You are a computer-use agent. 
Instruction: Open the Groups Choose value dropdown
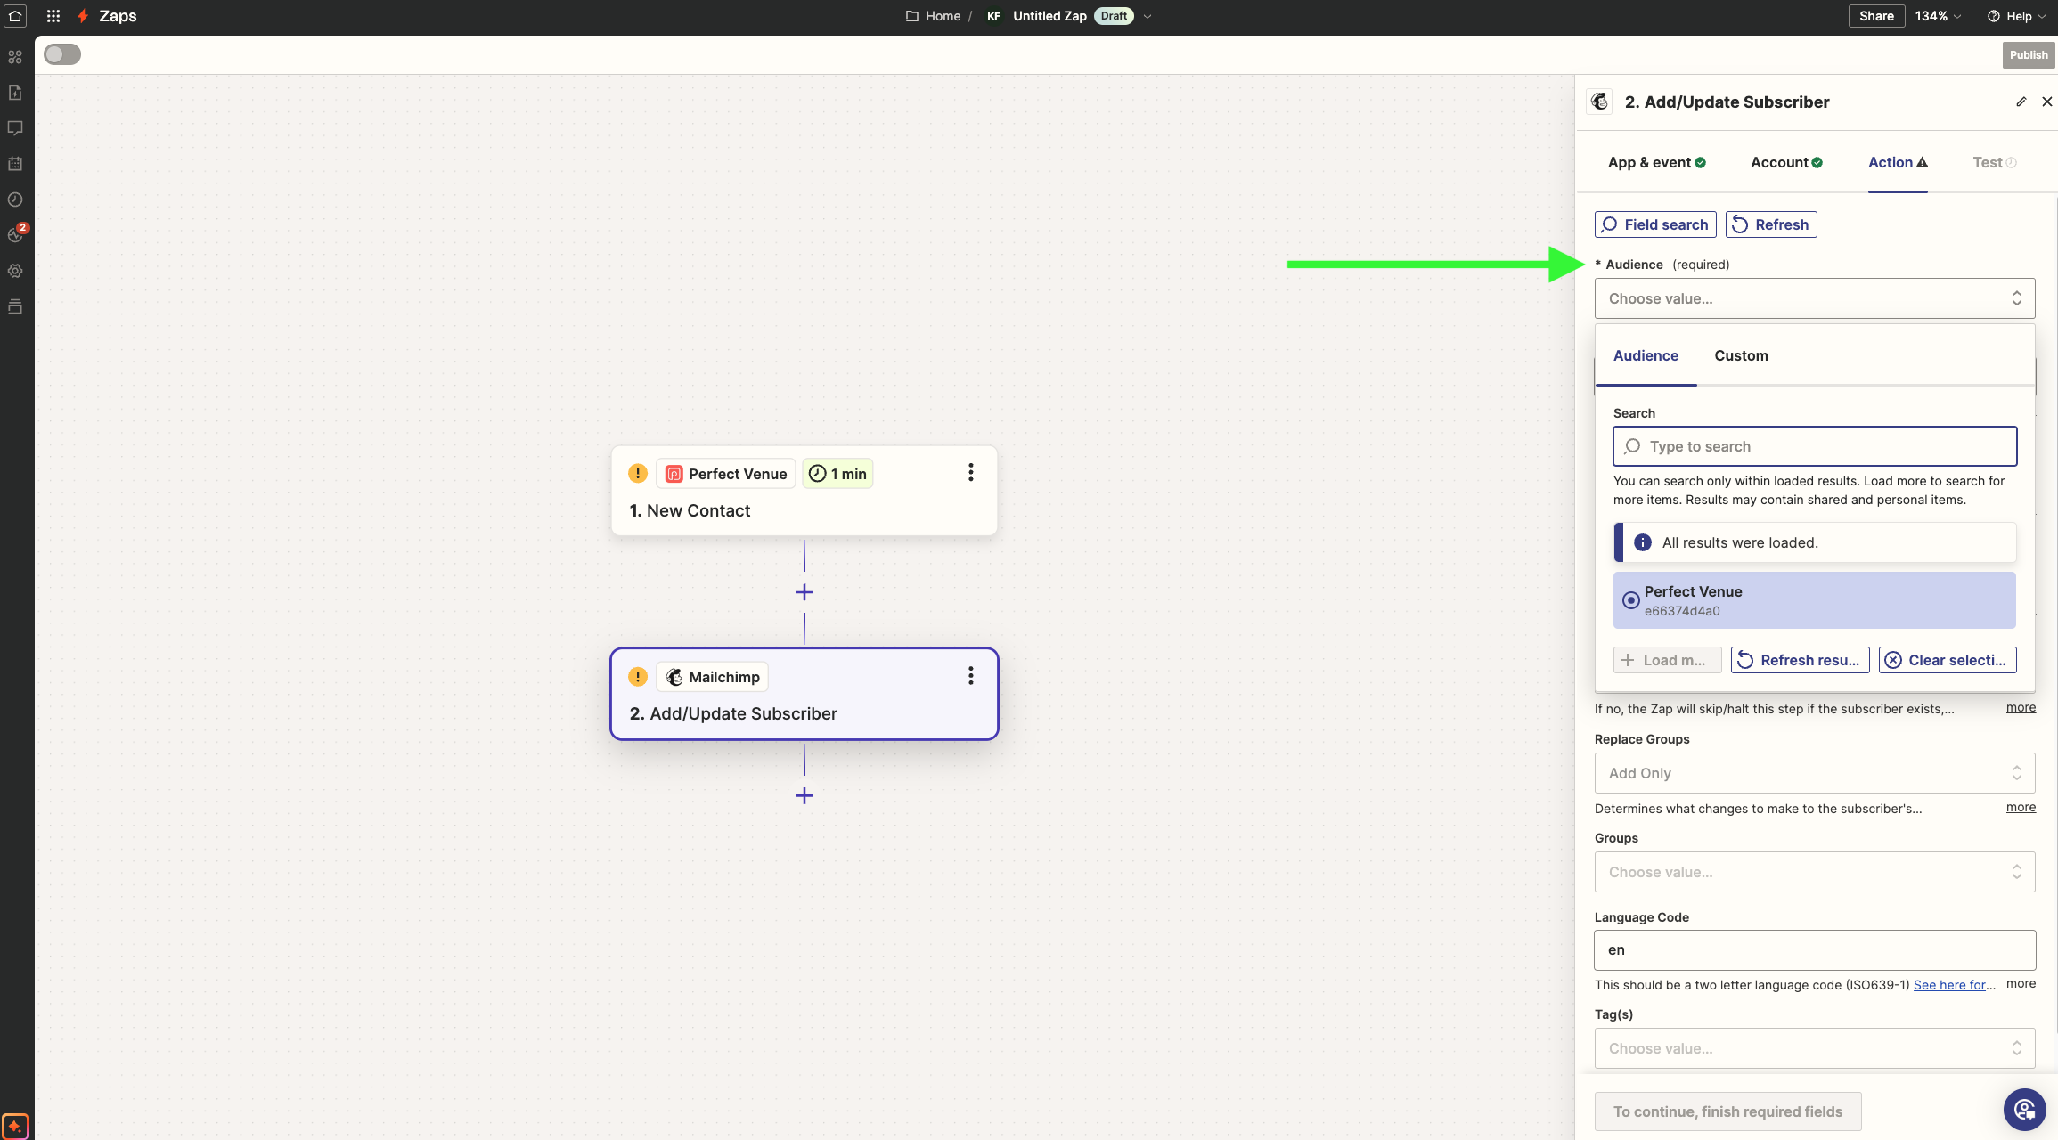(x=1815, y=872)
